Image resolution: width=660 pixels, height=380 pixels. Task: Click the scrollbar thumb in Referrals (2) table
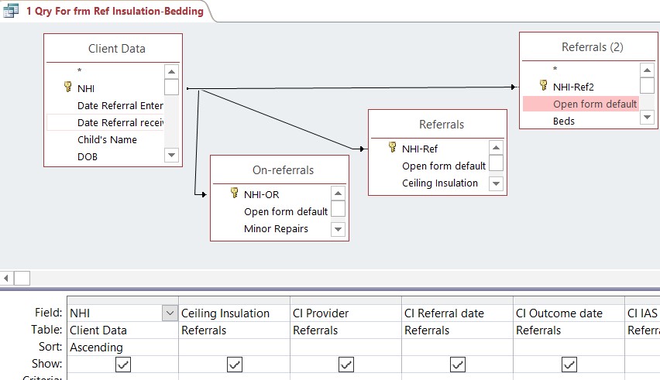tap(647, 85)
